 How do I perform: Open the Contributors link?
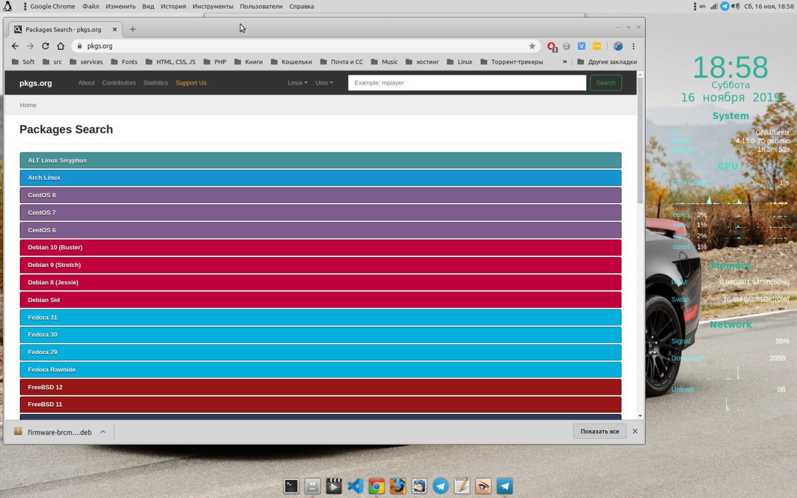[x=119, y=83]
